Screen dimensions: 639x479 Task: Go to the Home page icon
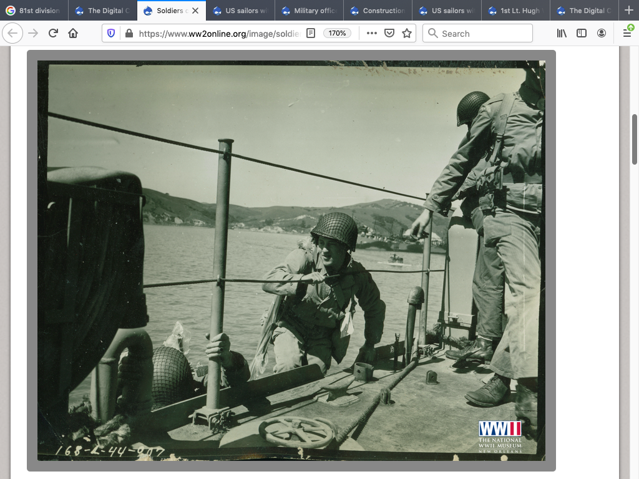tap(73, 33)
